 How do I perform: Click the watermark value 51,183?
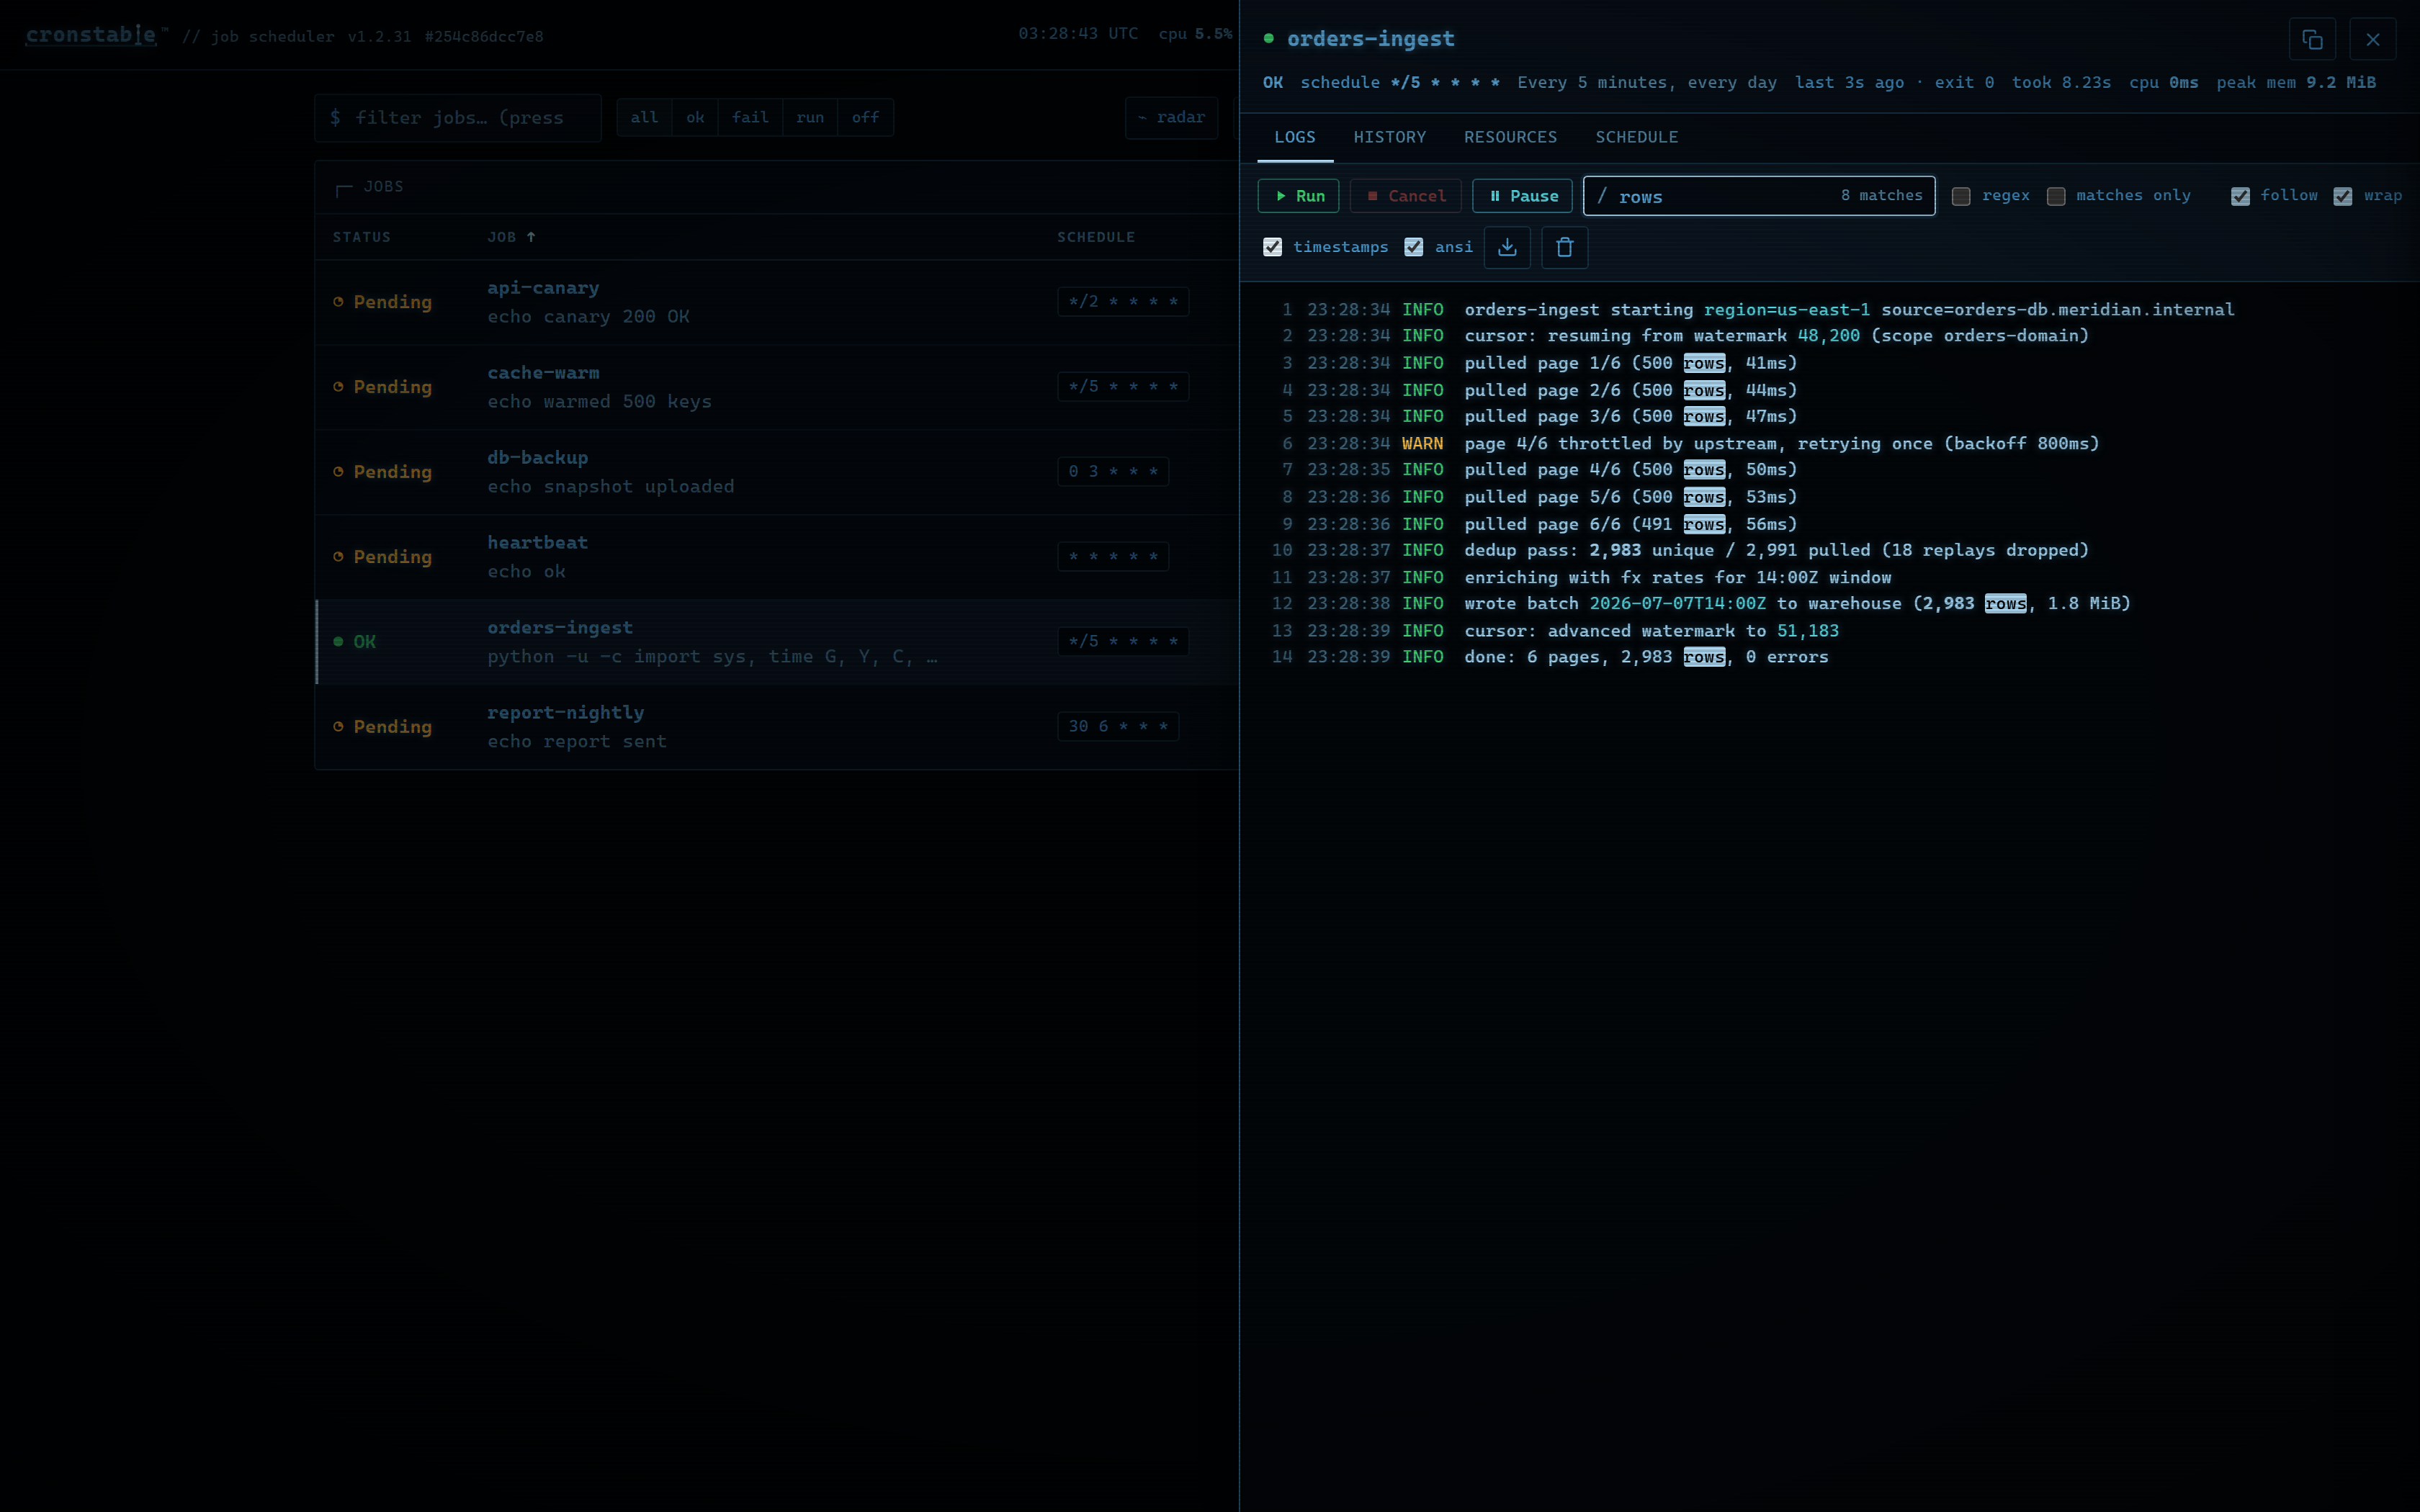[1808, 631]
